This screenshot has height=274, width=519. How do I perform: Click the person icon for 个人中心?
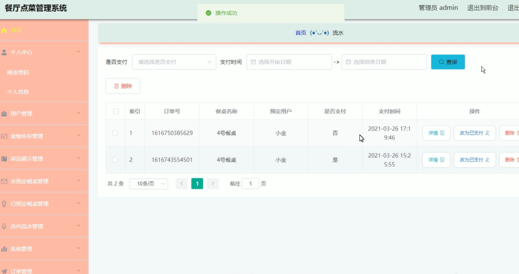[x=4, y=52]
